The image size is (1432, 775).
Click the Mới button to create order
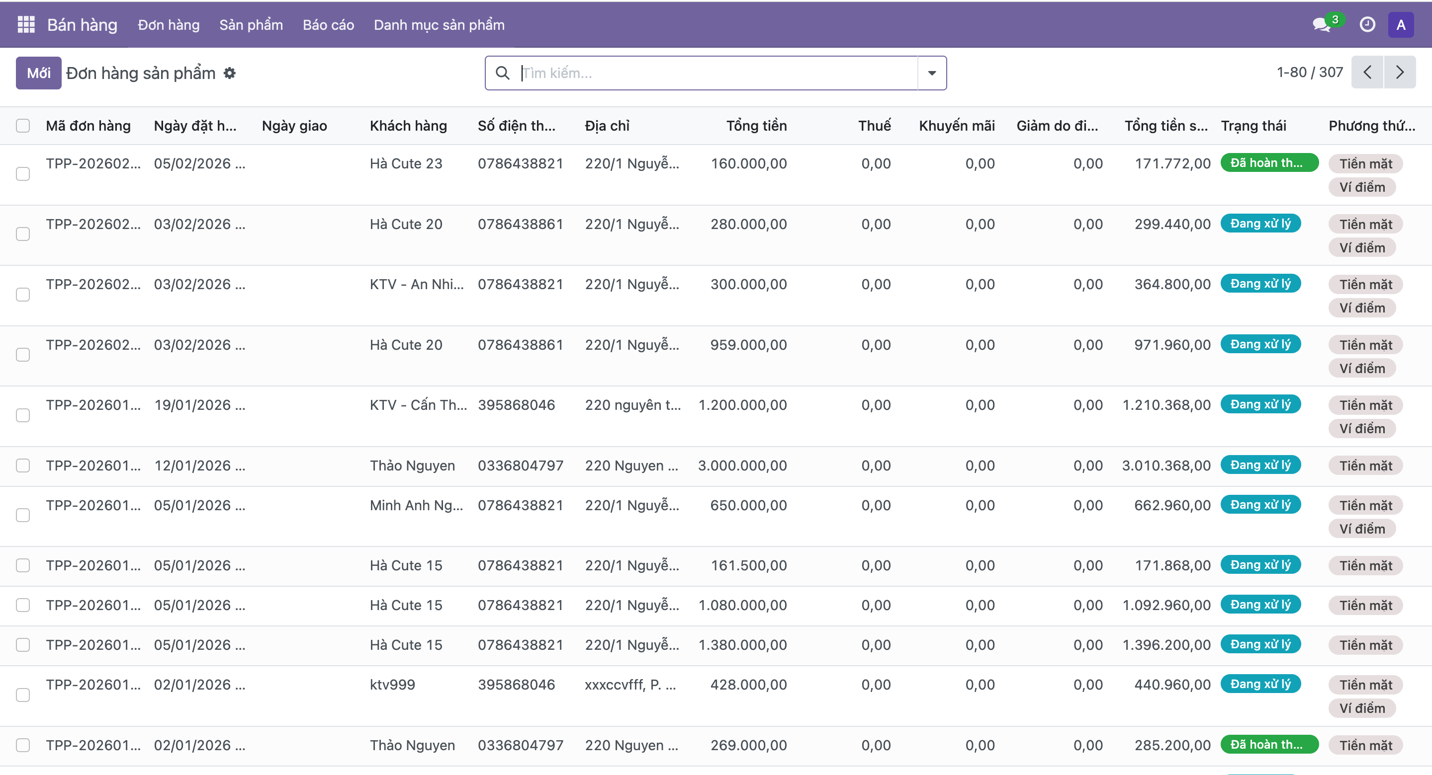(x=38, y=73)
